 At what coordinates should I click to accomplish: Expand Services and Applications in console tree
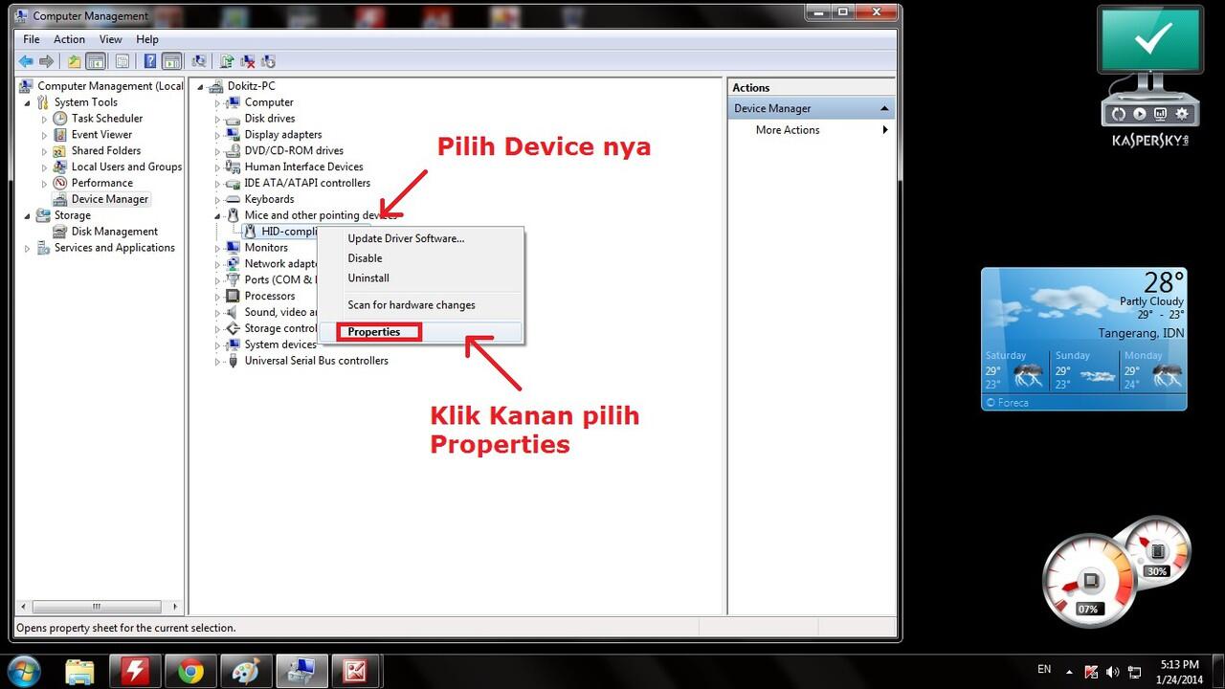28,248
